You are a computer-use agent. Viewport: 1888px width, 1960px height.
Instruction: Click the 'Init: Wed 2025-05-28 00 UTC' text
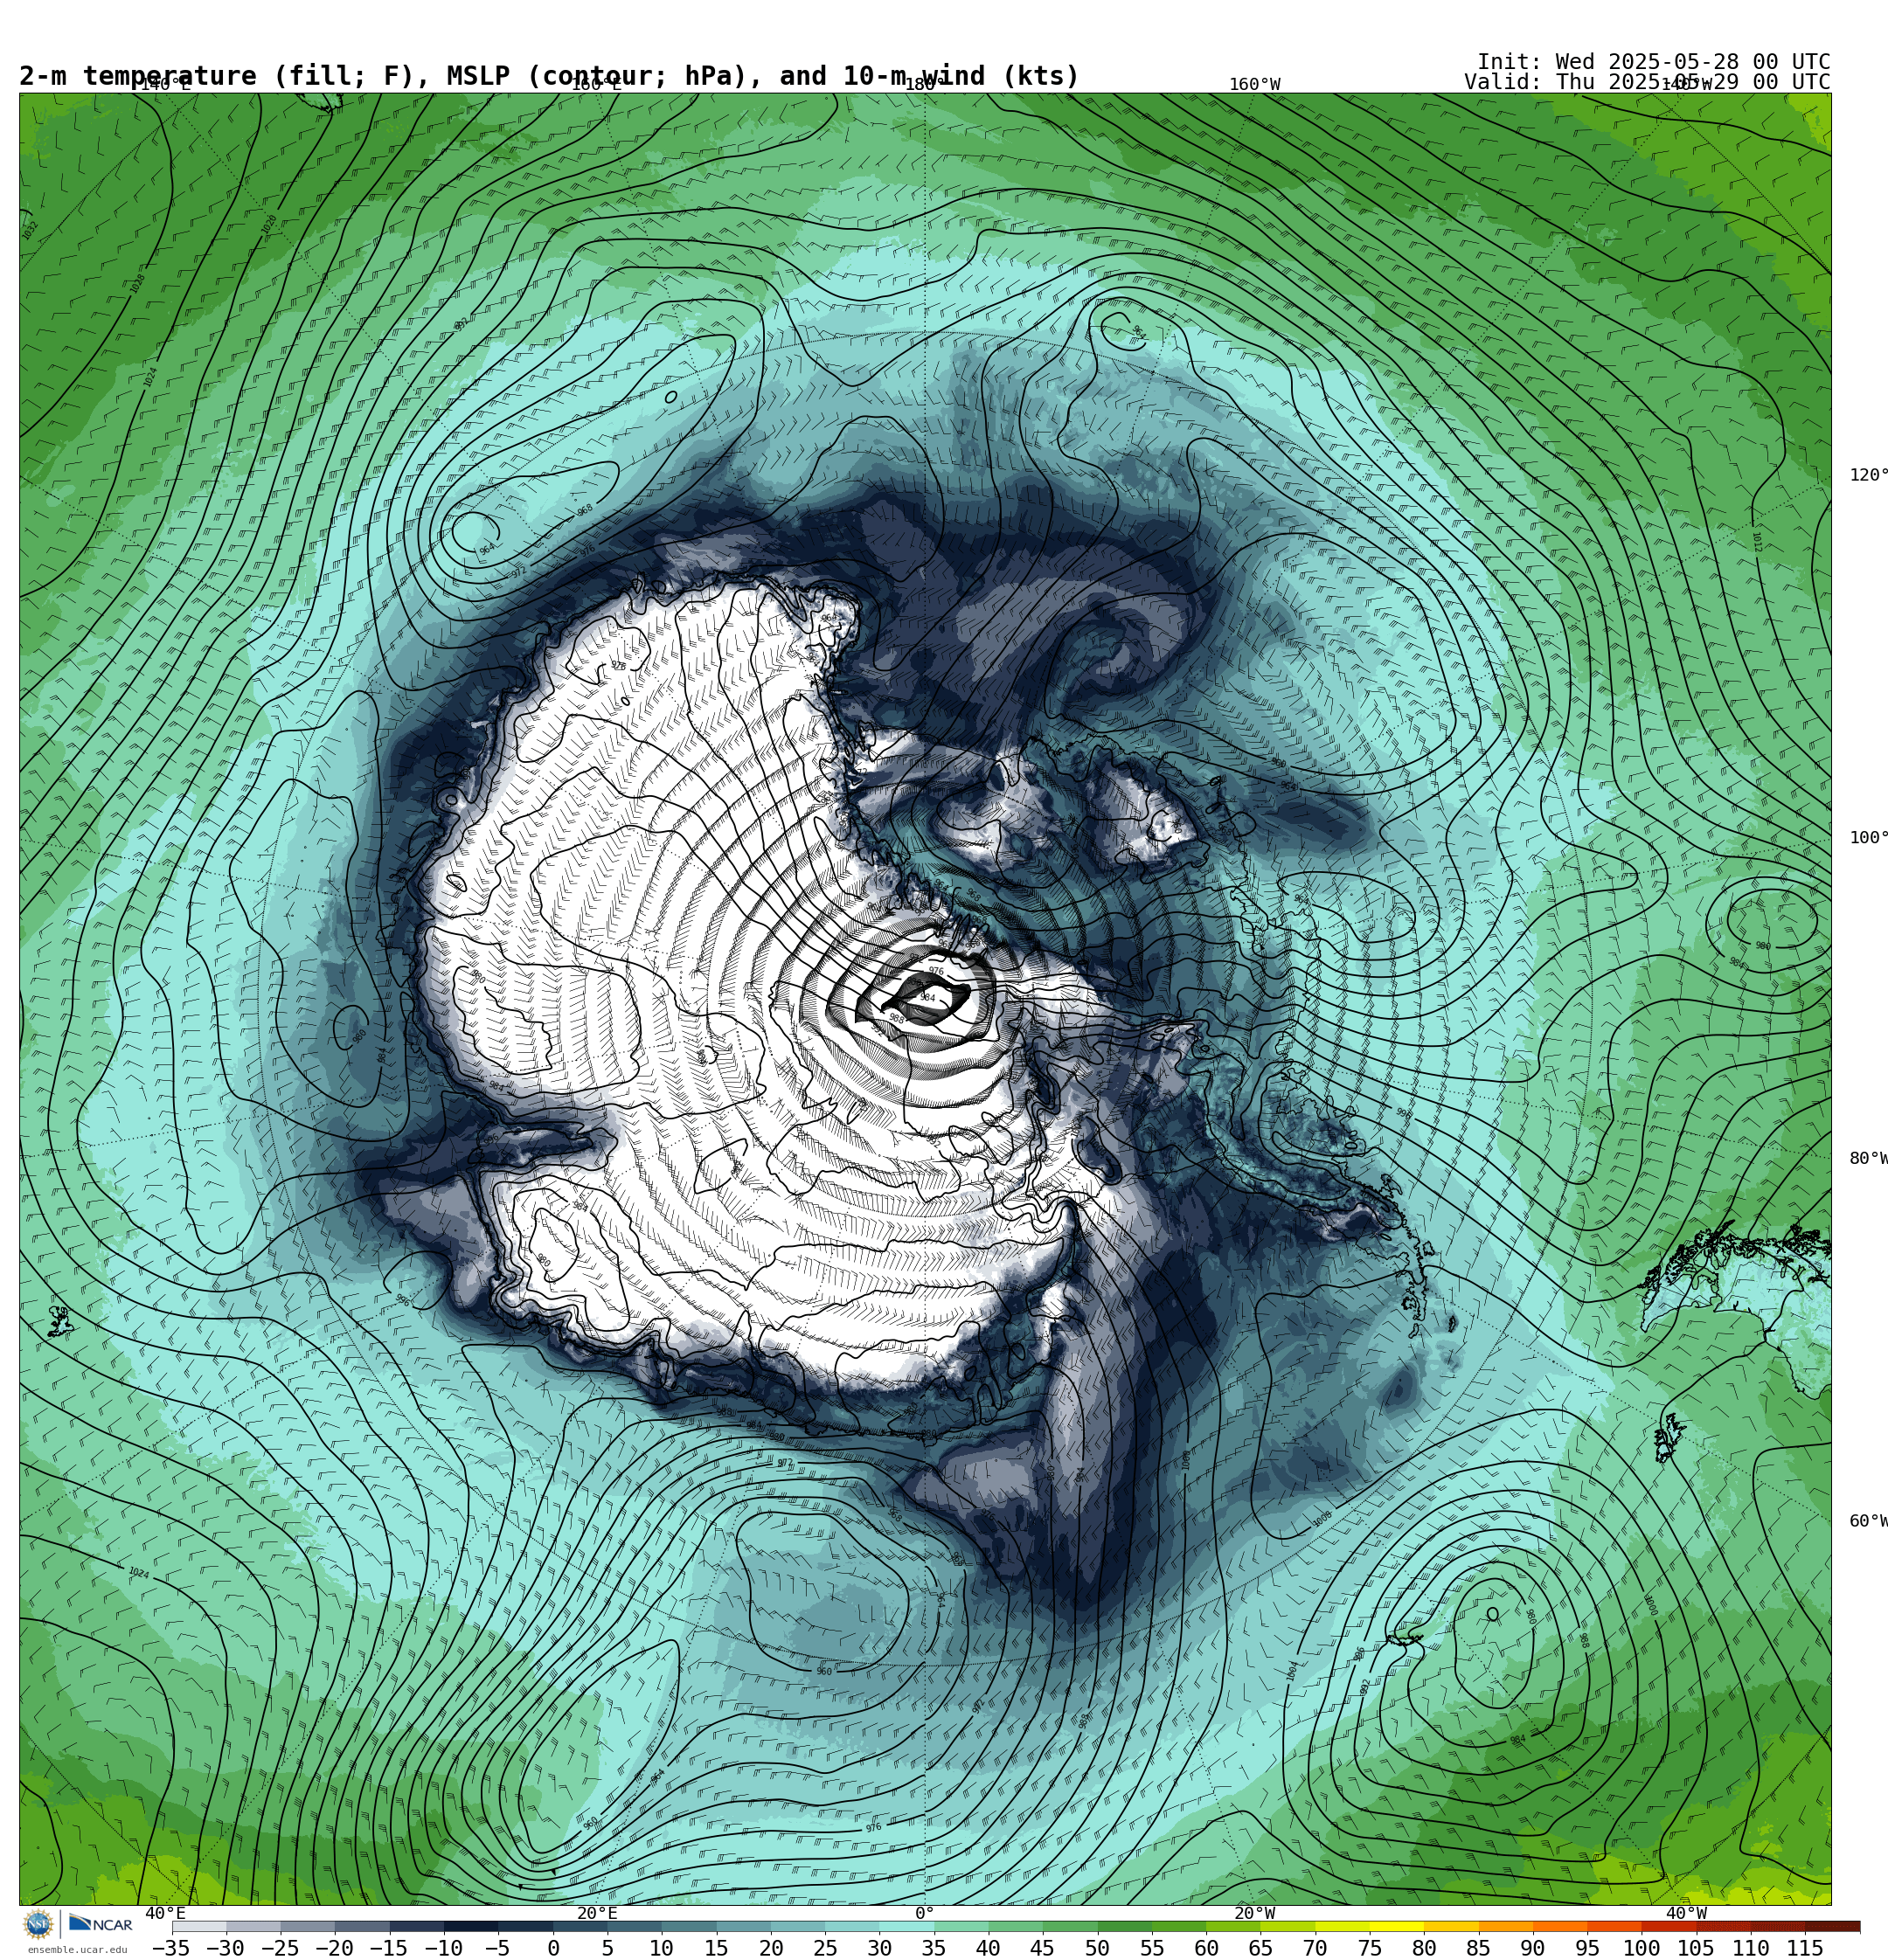1653,62
